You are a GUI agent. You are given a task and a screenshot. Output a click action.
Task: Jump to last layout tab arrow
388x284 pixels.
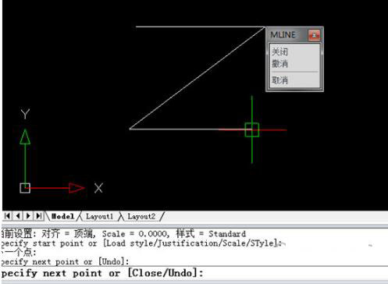(38, 216)
